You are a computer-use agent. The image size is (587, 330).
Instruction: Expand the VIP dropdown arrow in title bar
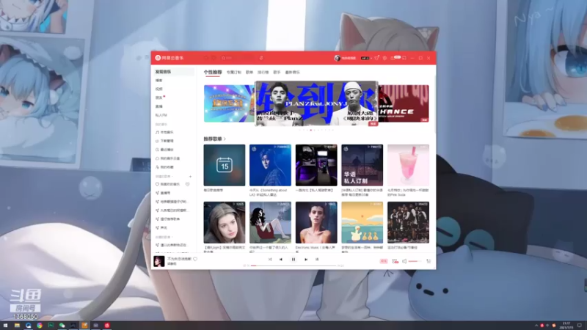371,59
